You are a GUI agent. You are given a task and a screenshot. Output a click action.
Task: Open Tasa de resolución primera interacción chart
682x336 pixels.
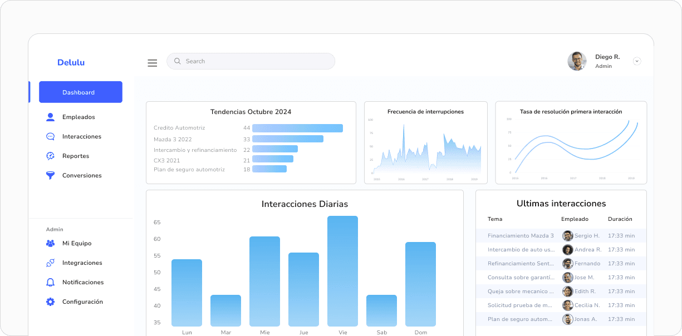tap(571, 142)
